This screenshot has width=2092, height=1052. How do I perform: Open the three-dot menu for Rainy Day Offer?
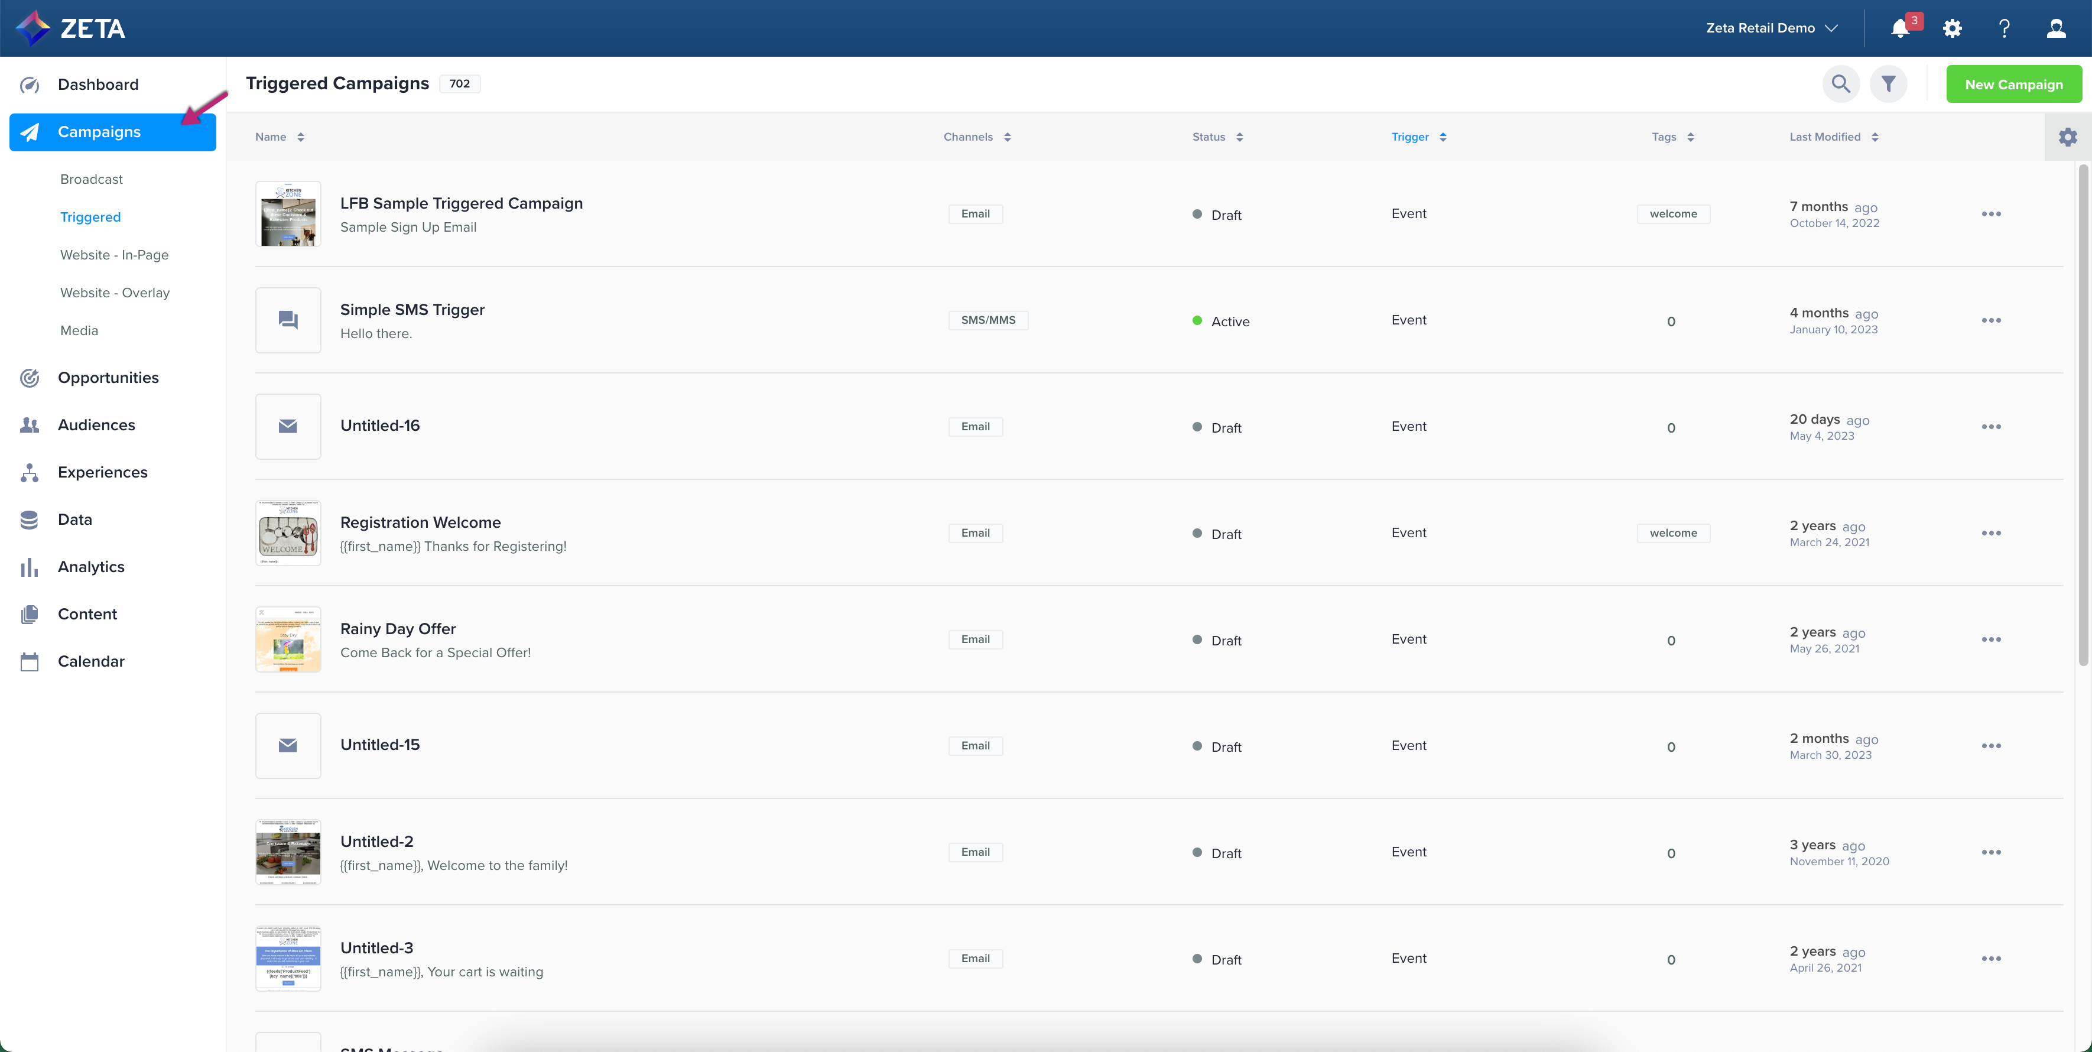[1990, 639]
